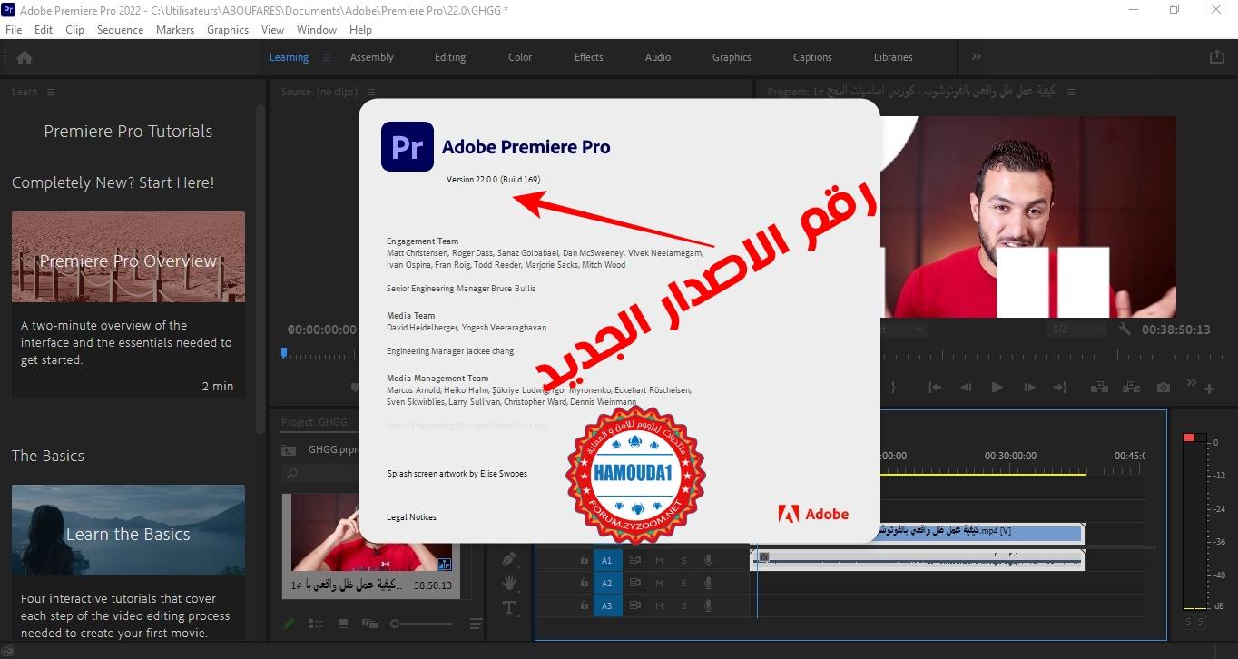Open the Sequence menu
The height and width of the screenshot is (659, 1238).
coord(120,29)
